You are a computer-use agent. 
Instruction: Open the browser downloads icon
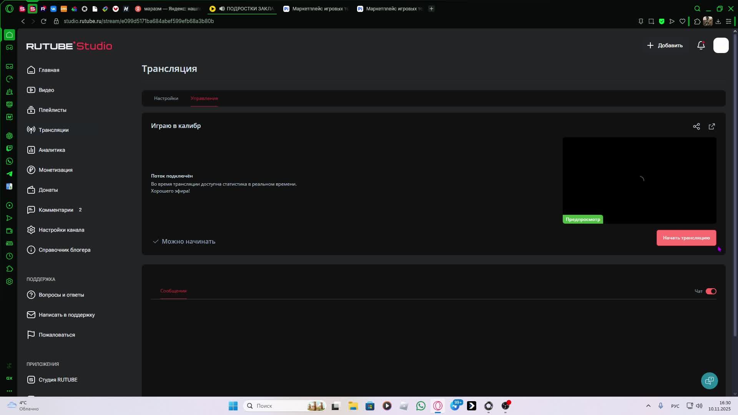click(718, 21)
